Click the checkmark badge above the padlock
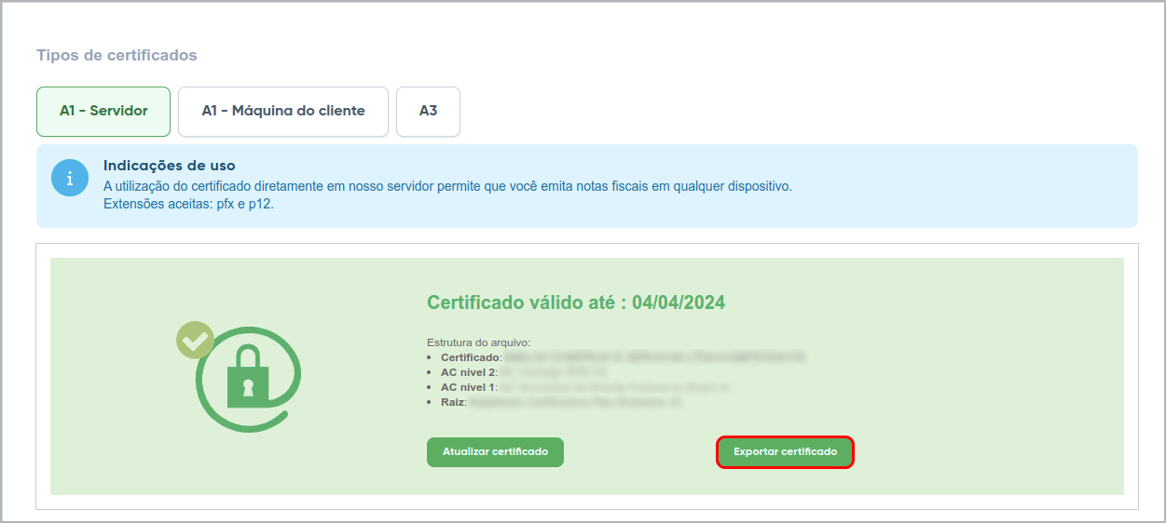 (x=195, y=340)
